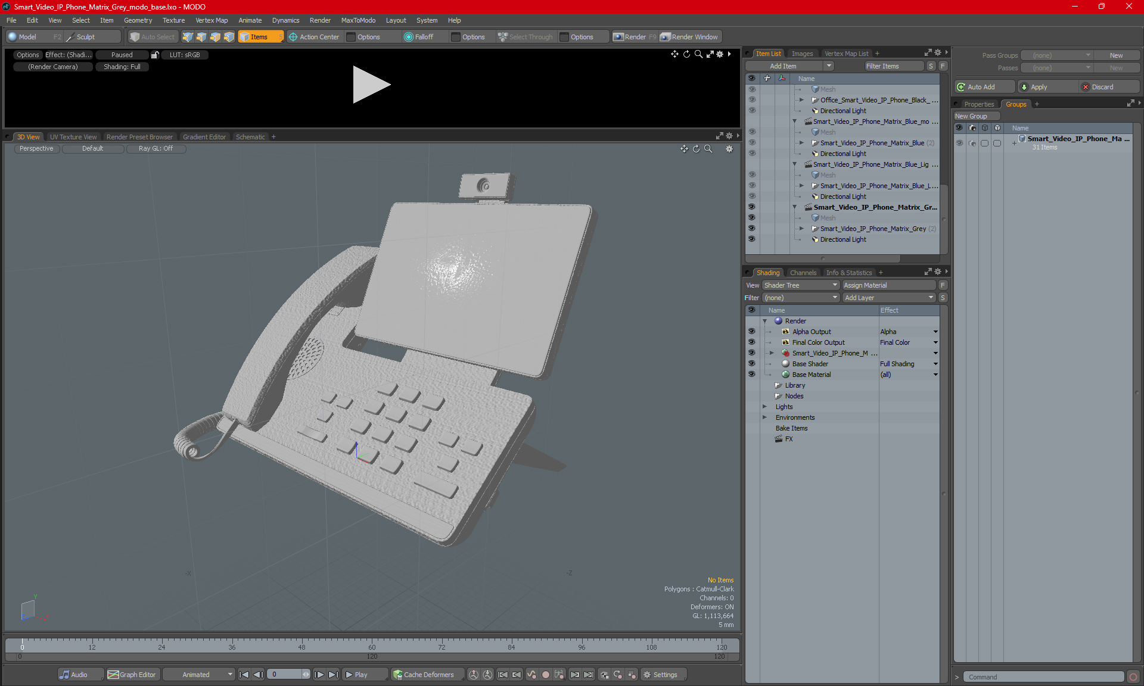
Task: Hide the Alpha Output shader layer
Action: tap(751, 332)
